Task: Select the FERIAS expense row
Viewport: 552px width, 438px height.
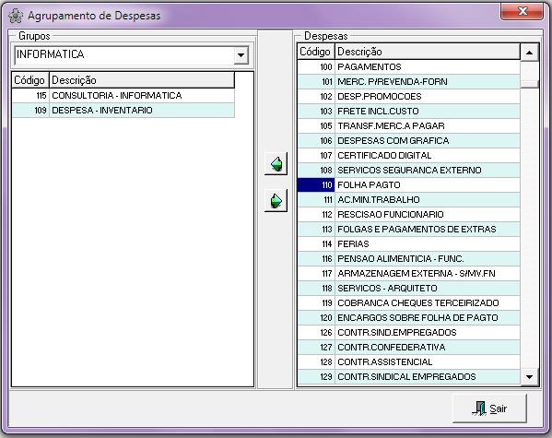Action: 409,243
